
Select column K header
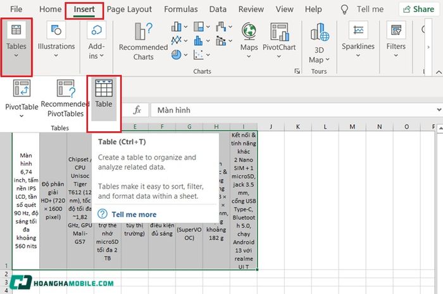coord(298,127)
